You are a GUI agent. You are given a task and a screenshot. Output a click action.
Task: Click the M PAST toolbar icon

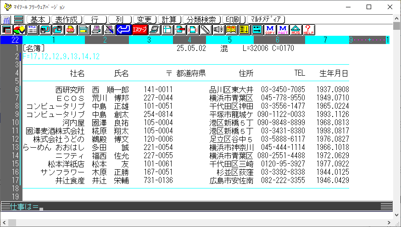[283, 30]
